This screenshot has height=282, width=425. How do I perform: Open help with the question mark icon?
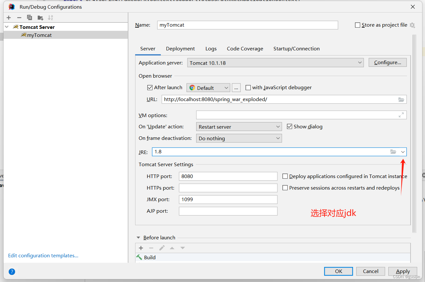[12, 272]
